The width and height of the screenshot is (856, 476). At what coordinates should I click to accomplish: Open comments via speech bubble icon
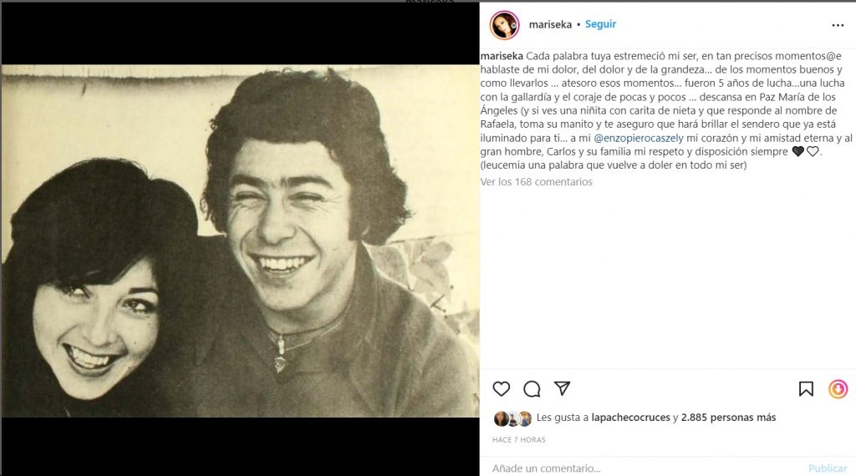tap(532, 389)
